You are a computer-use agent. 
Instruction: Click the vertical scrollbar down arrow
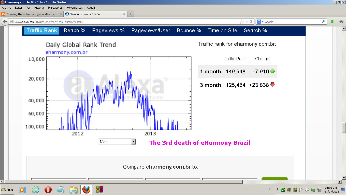344,177
